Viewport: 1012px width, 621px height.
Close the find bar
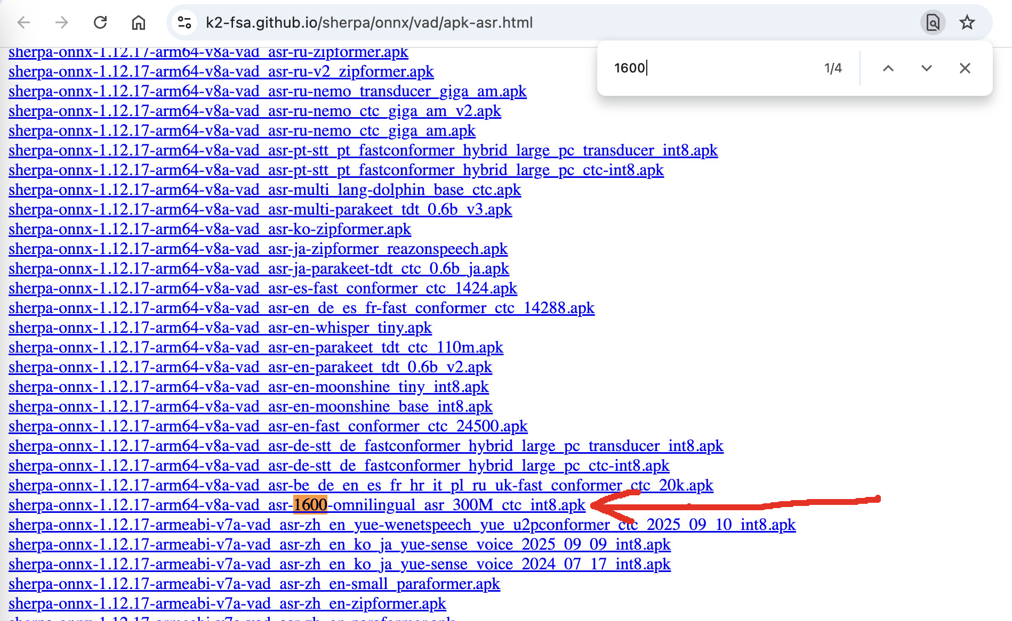(965, 68)
